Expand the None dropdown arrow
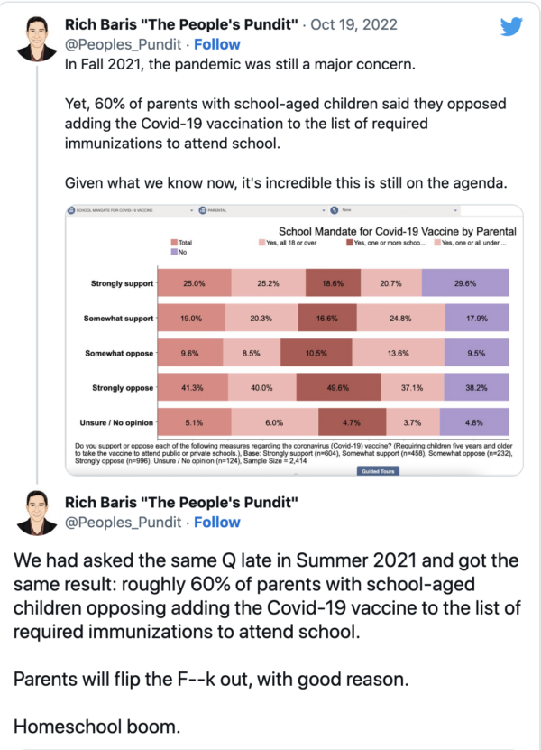541x750 pixels. click(455, 210)
